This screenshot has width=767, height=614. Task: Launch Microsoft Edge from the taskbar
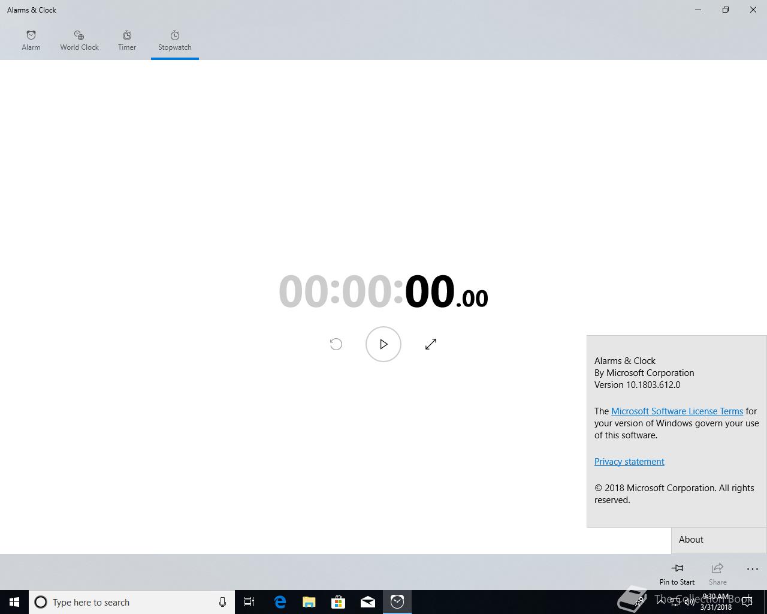pyautogui.click(x=280, y=602)
